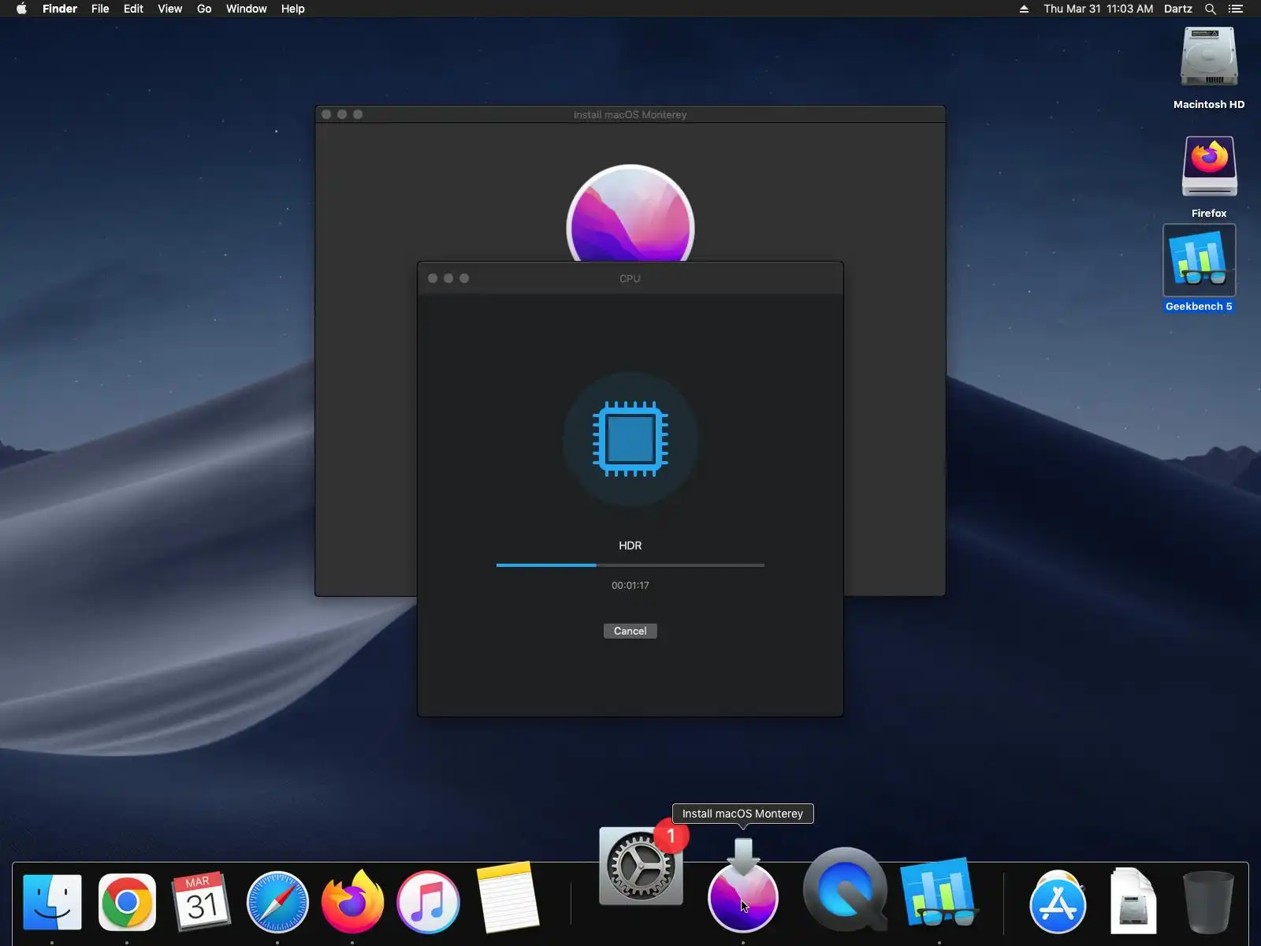
Task: Launch Music app from the Dock
Action: [x=428, y=902]
